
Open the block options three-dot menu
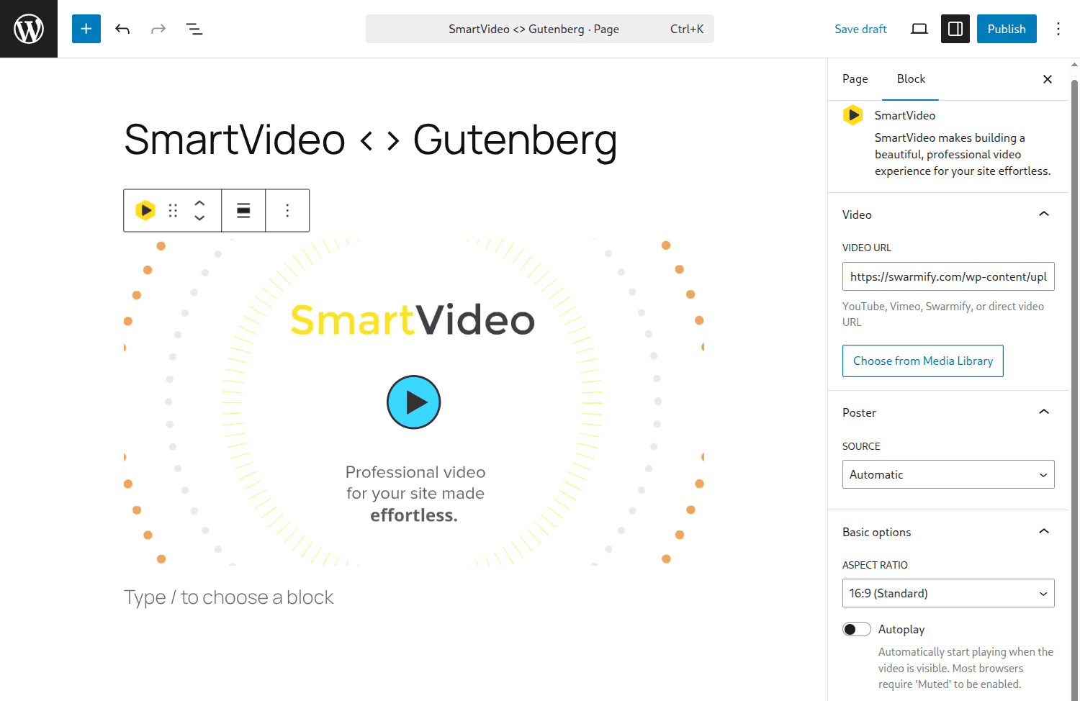click(287, 210)
